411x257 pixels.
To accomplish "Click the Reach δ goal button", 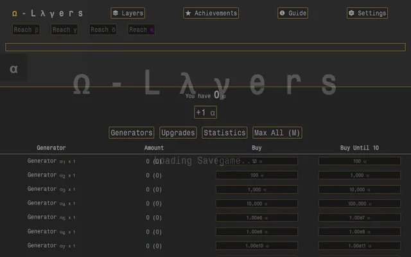I will coord(103,30).
